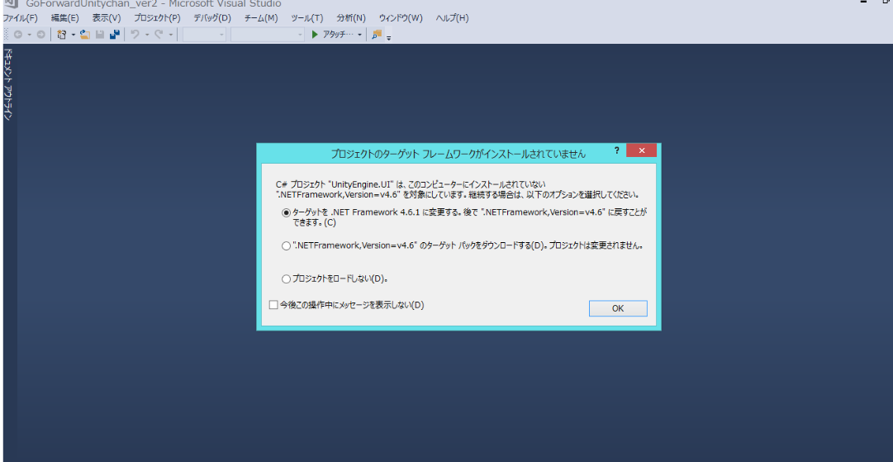Check 今後この操作中にメッセージを表示しない box
Image resolution: width=893 pixels, height=462 pixels.
click(273, 305)
